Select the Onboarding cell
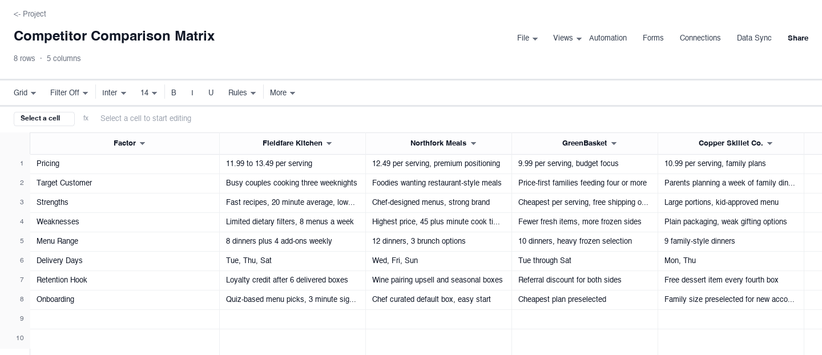 pos(124,300)
